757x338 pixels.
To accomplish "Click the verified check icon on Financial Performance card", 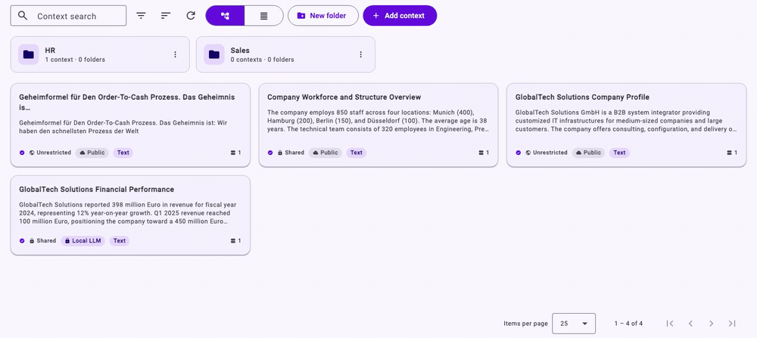I will tap(22, 240).
